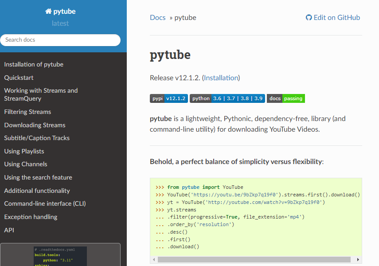Open the python versions badge

pyautogui.click(x=227, y=98)
